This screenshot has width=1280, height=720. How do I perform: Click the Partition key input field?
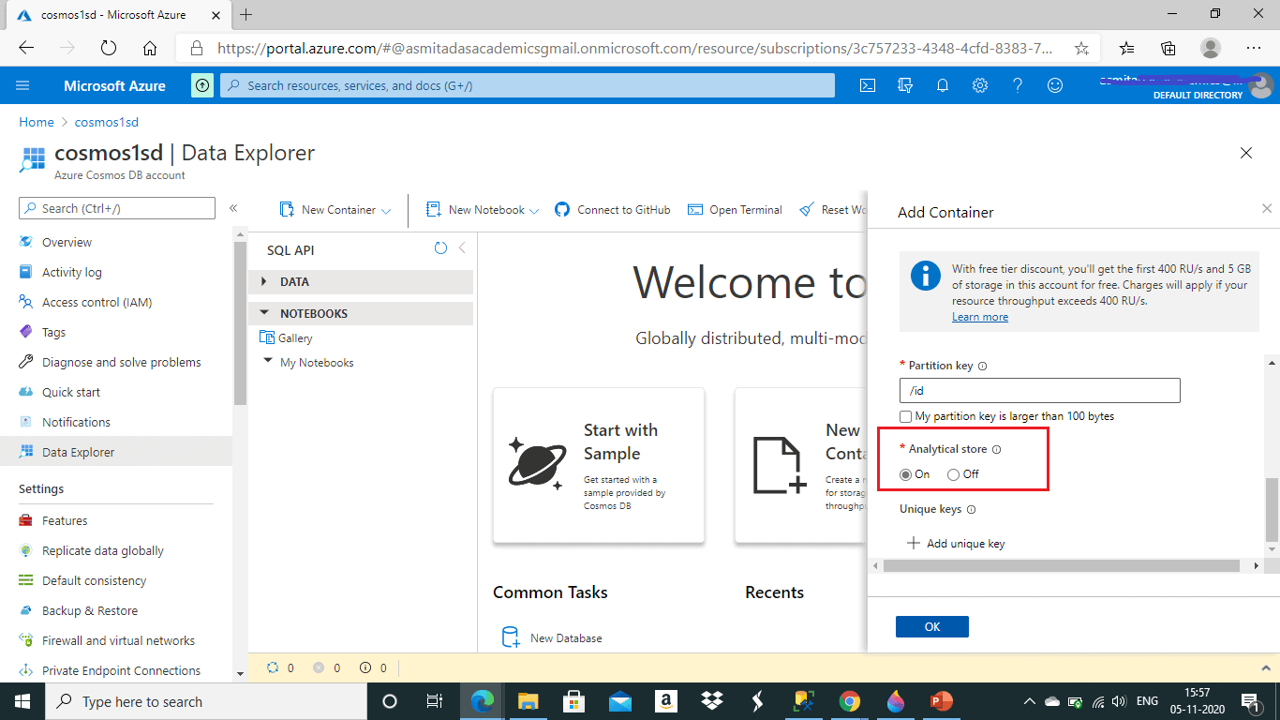point(1039,390)
